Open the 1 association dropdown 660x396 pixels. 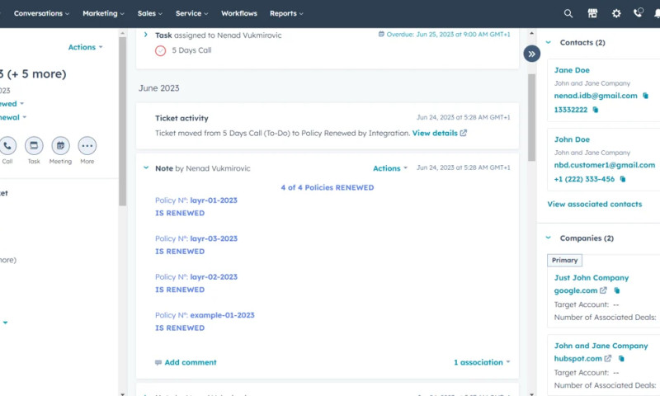pyautogui.click(x=482, y=362)
